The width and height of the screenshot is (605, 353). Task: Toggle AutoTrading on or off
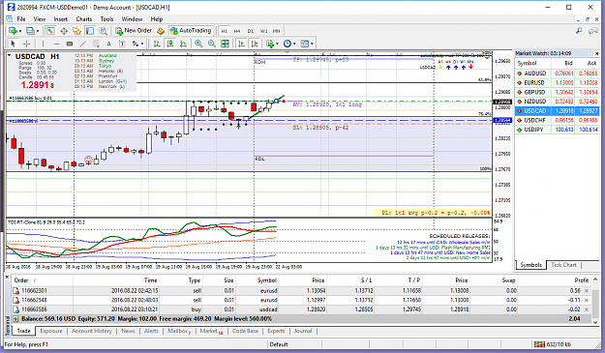coord(191,31)
